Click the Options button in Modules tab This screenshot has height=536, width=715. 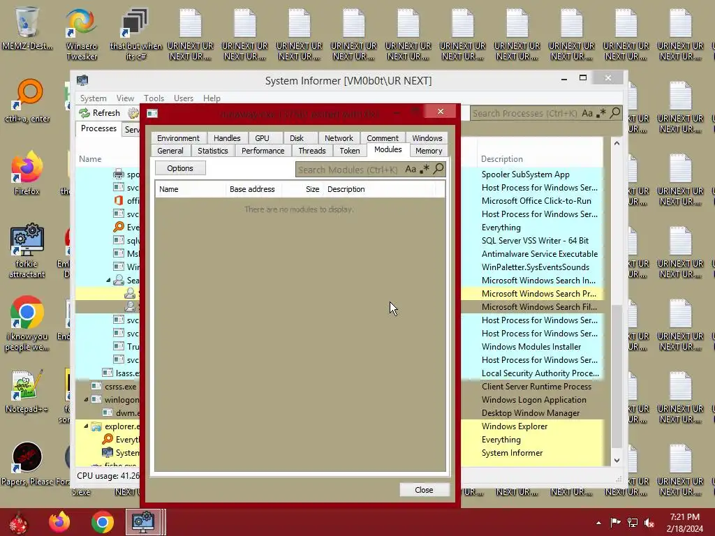click(x=180, y=168)
